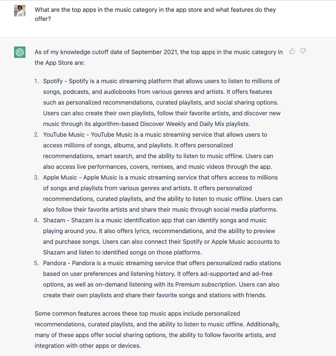Click the 'Discover Weekly and Daily Mix' text
The image size is (336, 356).
coord(182,124)
